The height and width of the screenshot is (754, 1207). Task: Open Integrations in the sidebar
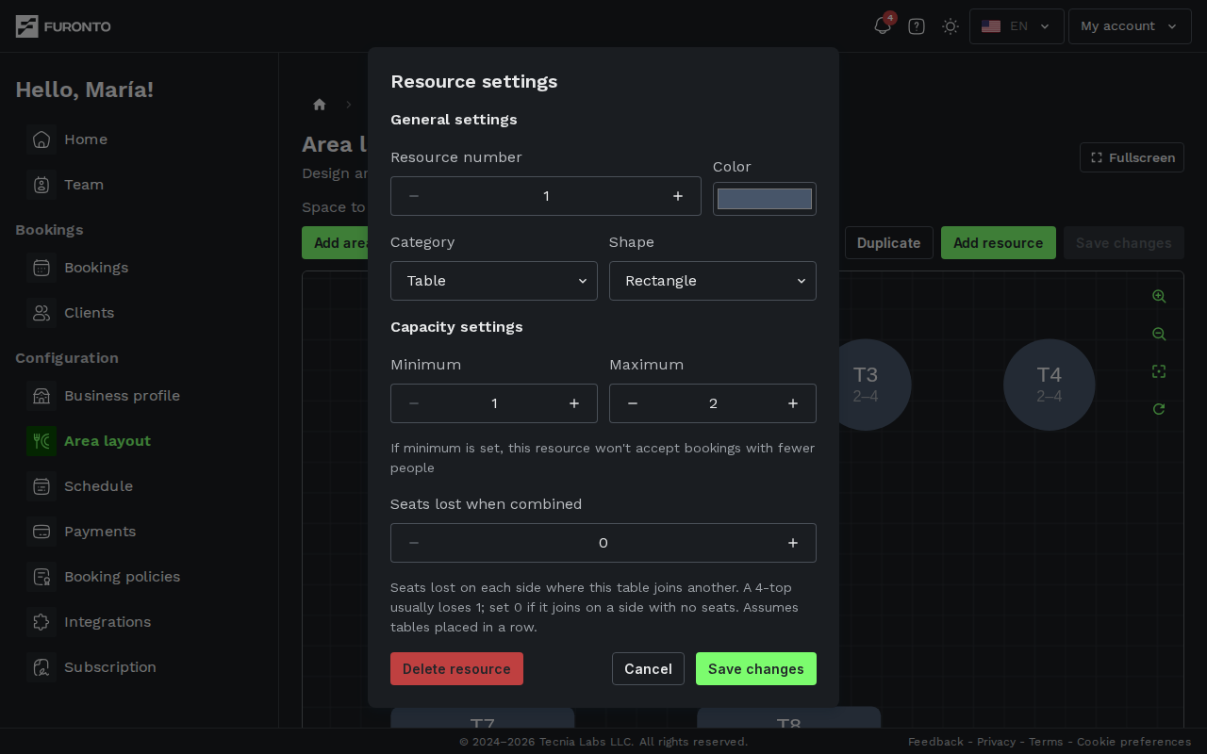click(107, 622)
